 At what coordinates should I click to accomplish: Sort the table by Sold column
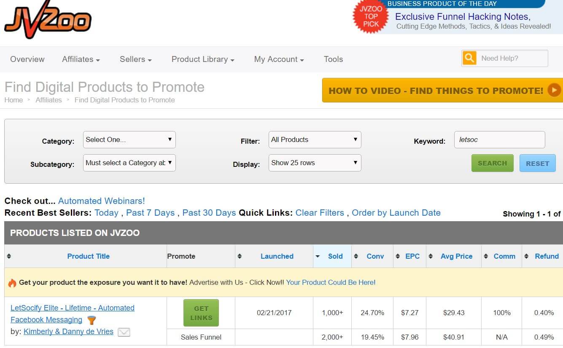[x=335, y=256]
